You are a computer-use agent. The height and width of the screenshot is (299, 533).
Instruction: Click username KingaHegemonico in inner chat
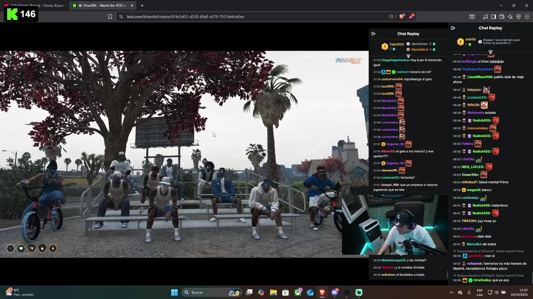pyautogui.click(x=395, y=60)
